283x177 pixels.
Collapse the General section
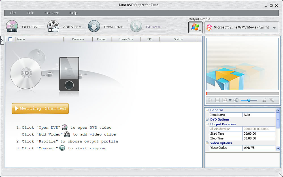207,110
